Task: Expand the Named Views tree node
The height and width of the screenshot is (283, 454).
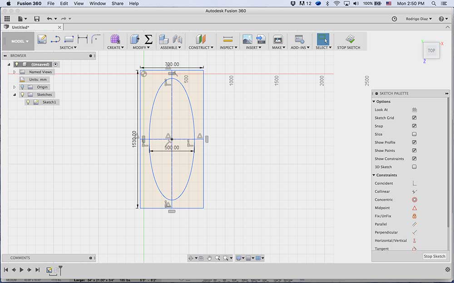Action: click(x=14, y=72)
